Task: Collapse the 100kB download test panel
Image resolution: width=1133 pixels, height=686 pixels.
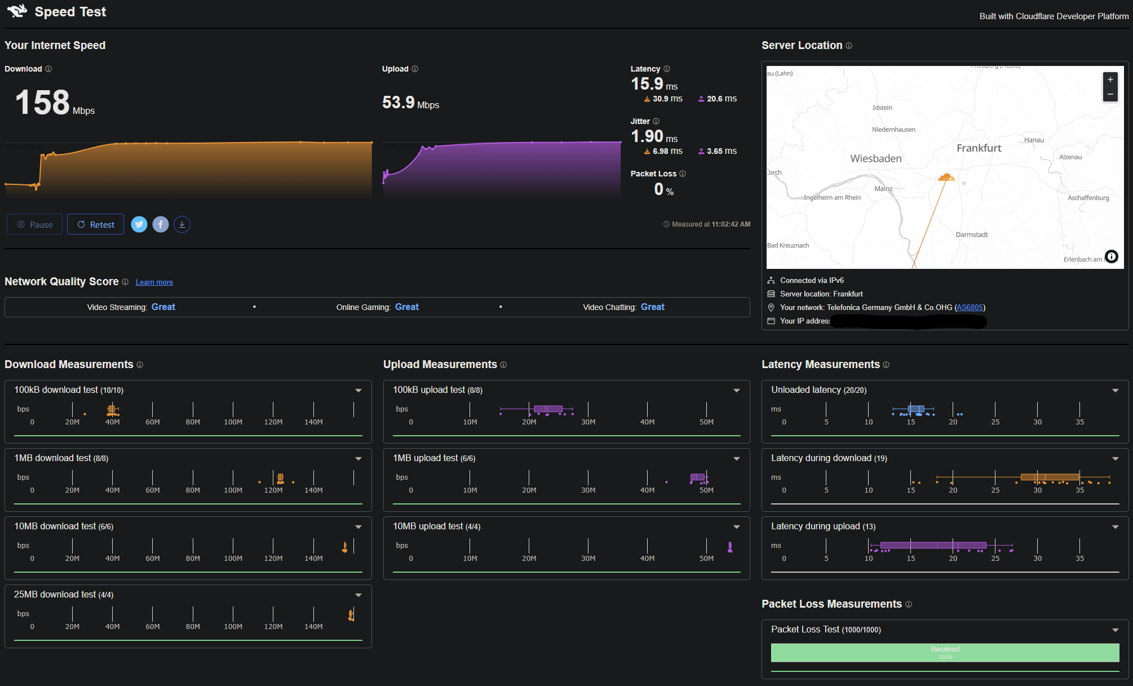Action: click(359, 390)
